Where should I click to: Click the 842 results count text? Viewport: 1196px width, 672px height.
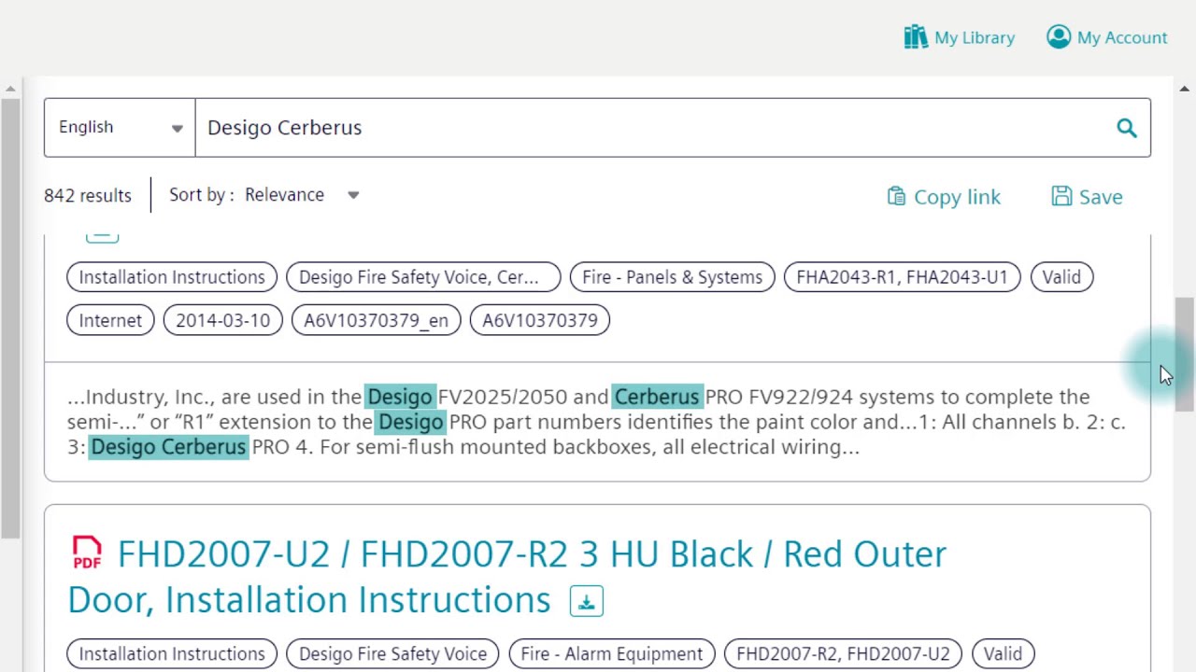click(88, 196)
